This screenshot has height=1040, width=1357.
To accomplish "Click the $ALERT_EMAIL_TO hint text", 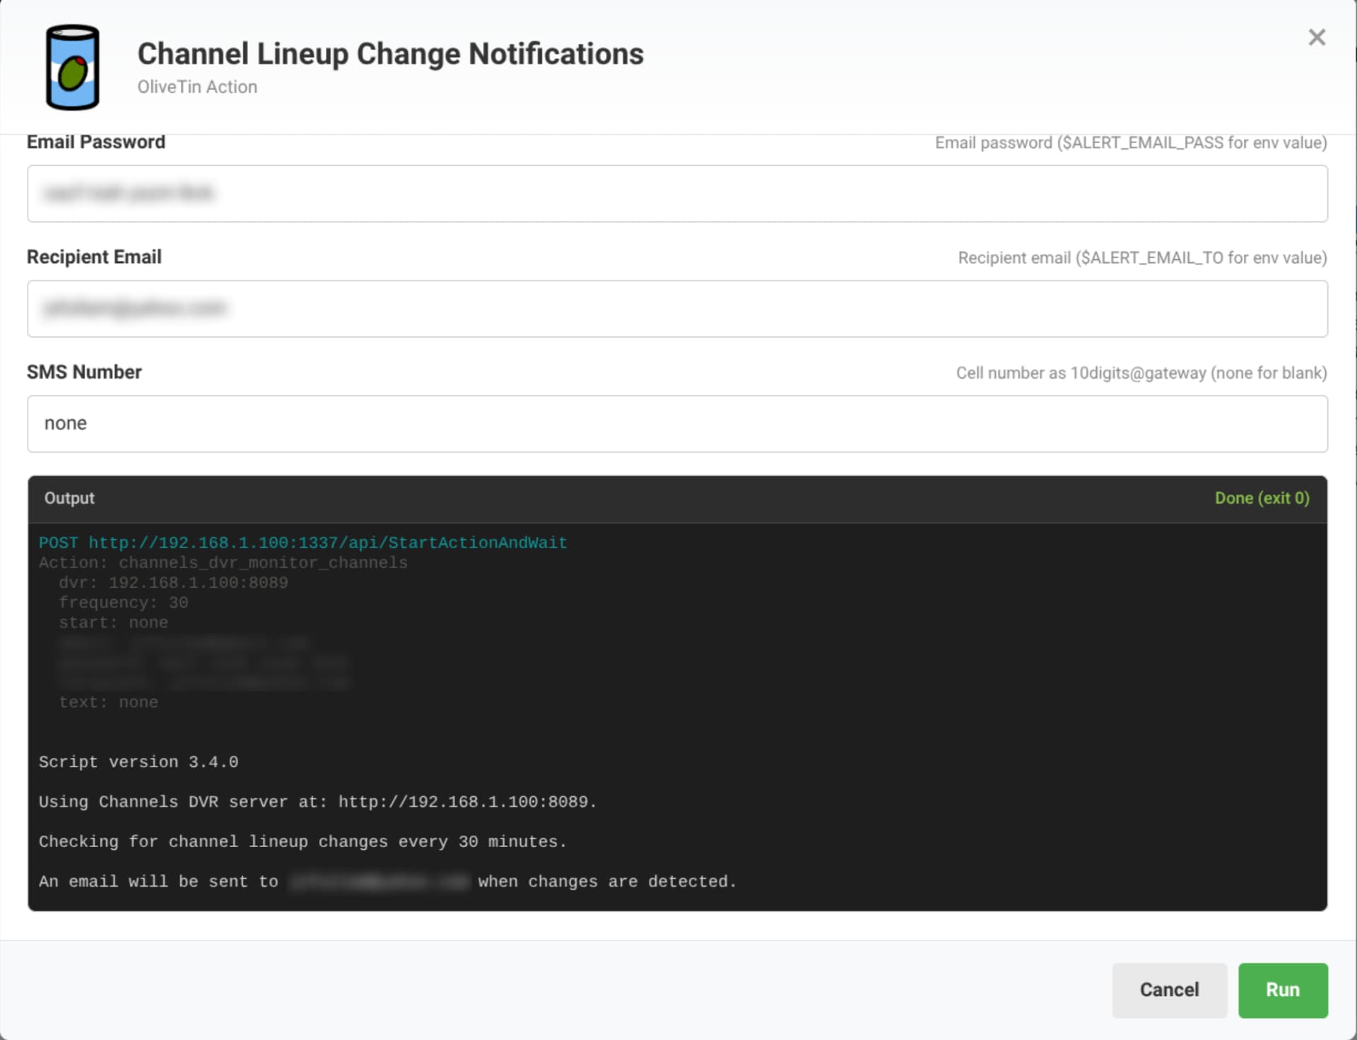I will pos(1142,258).
